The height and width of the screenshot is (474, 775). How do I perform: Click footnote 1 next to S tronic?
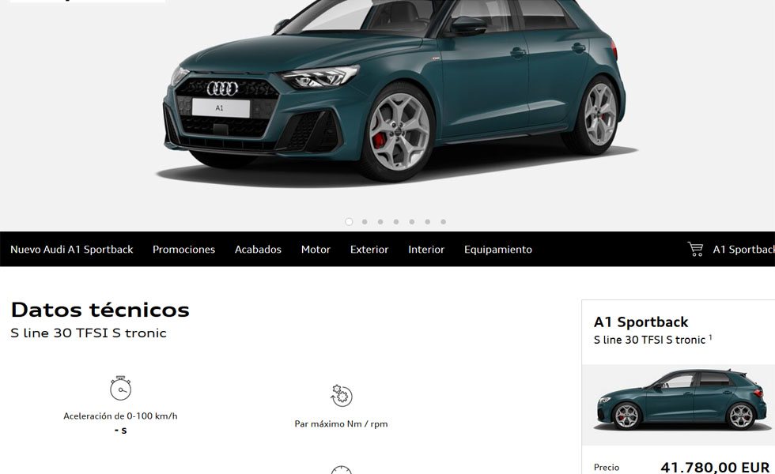click(x=710, y=337)
